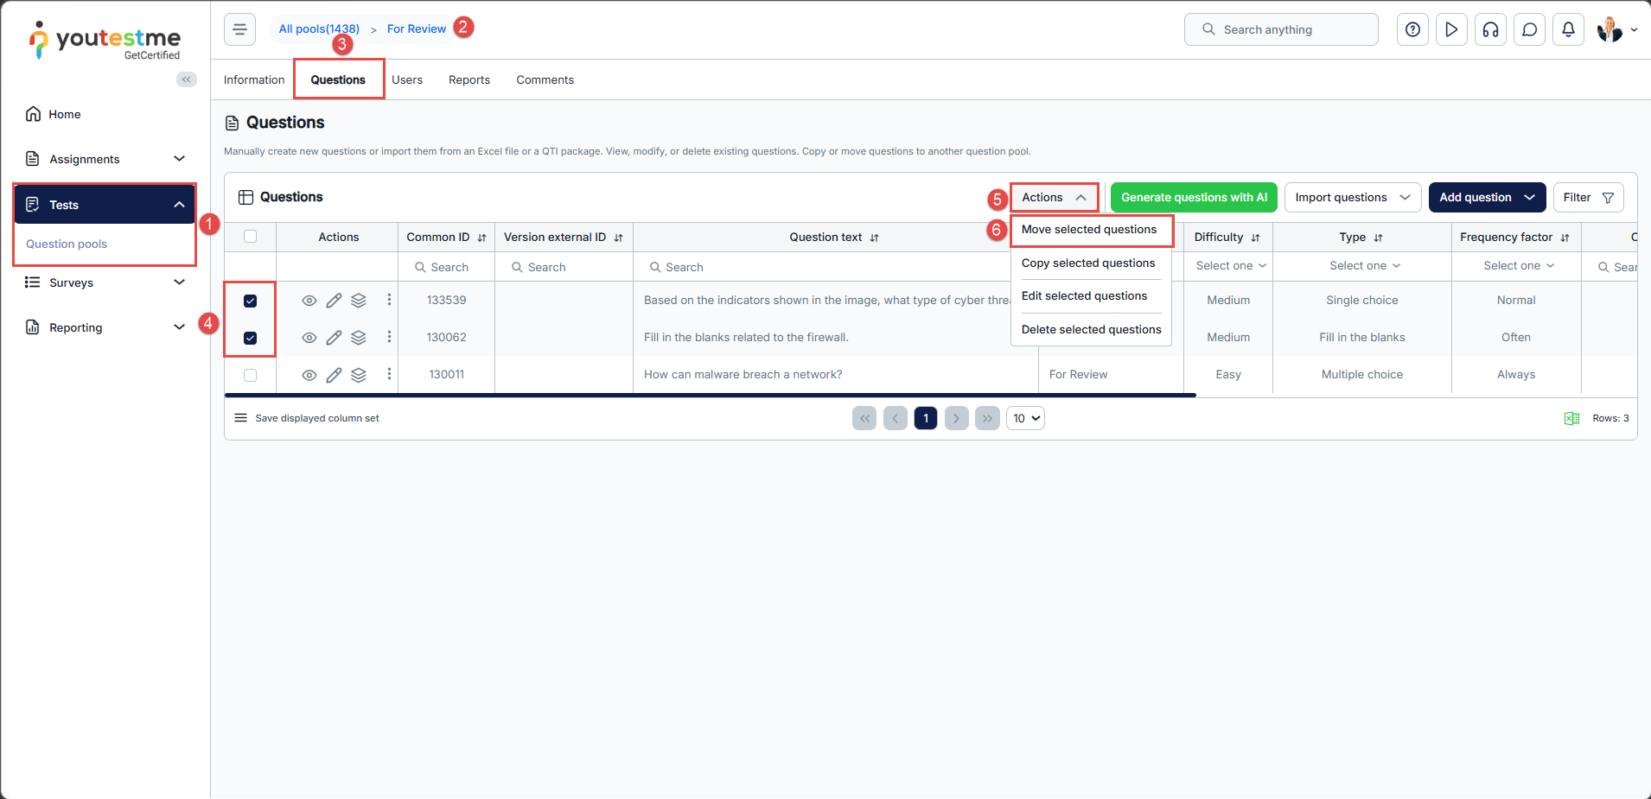
Task: Click the help question mark icon
Action: pyautogui.click(x=1412, y=29)
